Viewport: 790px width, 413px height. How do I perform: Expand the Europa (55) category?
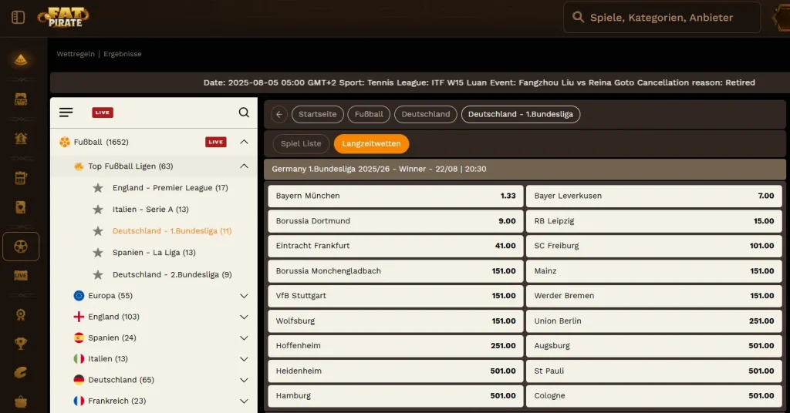point(244,296)
